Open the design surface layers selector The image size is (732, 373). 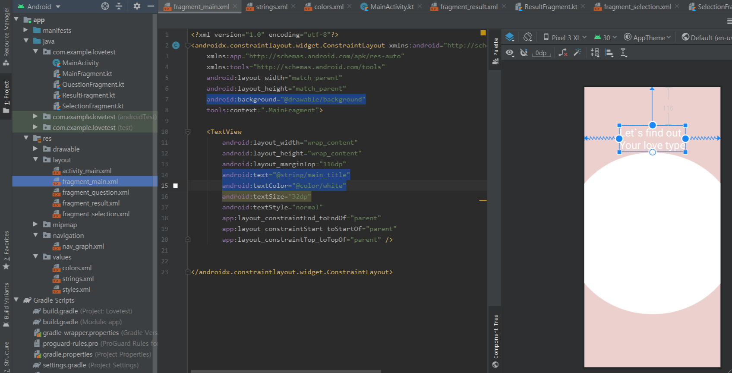(x=510, y=37)
